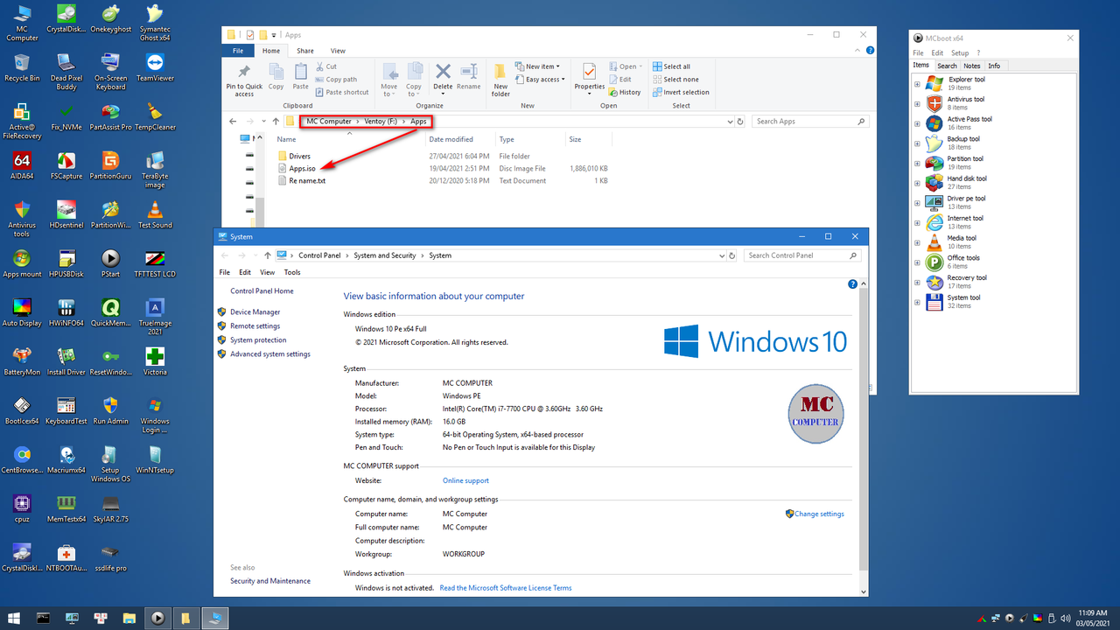Click Pin to Quick access in ribbon

[244, 80]
